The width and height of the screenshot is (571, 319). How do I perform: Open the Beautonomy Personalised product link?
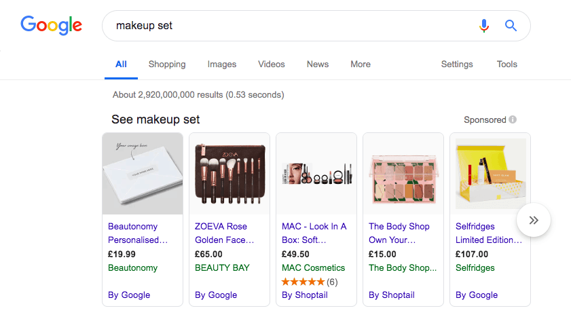[x=138, y=233]
